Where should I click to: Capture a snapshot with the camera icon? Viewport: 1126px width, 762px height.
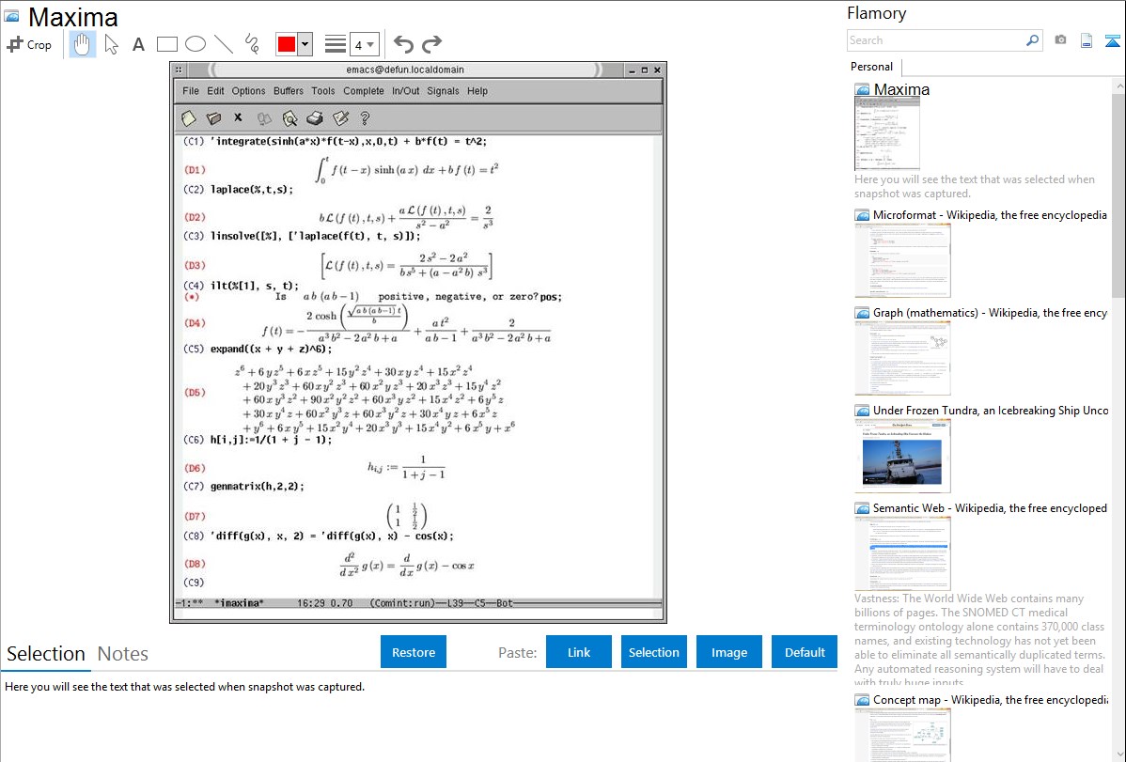point(1060,40)
